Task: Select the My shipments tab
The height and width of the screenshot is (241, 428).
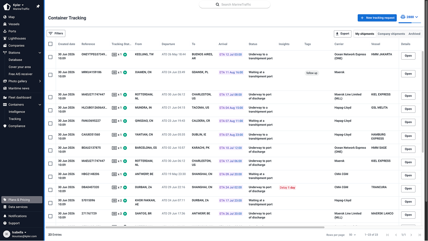Action: click(365, 34)
